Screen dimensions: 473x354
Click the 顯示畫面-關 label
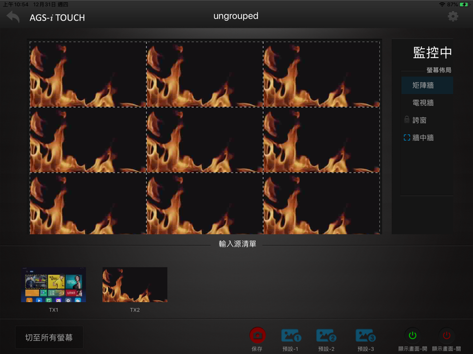(447, 349)
